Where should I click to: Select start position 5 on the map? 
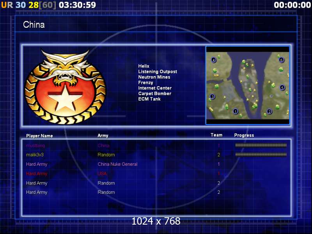click(282, 87)
